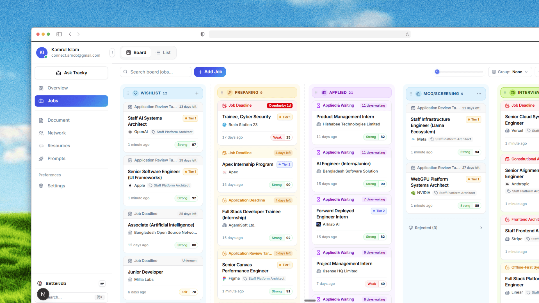
Task: Click the round N badge icon
Action: coord(43,294)
